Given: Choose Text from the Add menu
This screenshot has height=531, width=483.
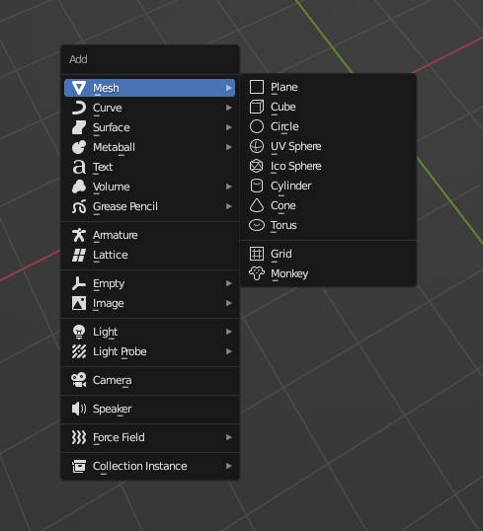Looking at the screenshot, I should click(x=149, y=167).
